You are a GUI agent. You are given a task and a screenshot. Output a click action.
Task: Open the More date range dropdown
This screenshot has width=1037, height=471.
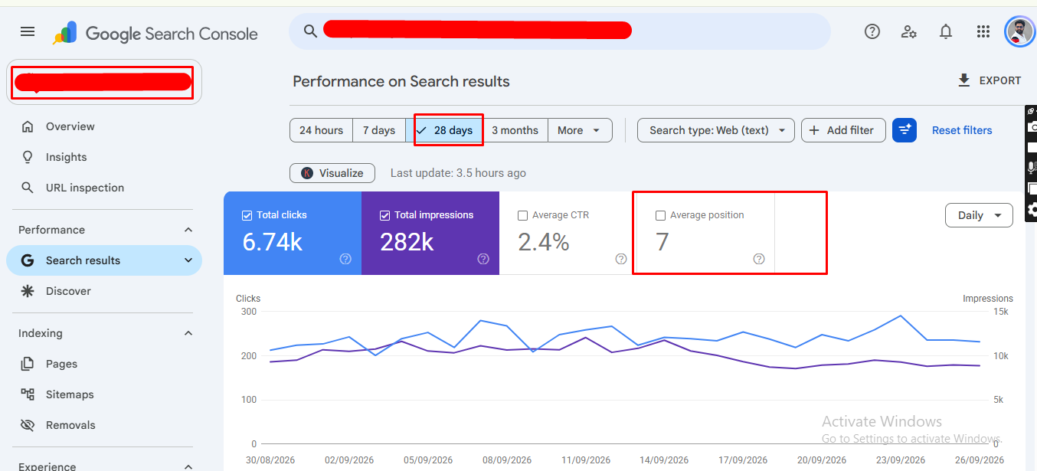pos(580,130)
